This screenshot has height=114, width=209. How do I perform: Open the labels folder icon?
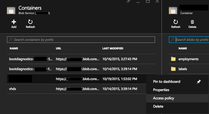point(174,69)
